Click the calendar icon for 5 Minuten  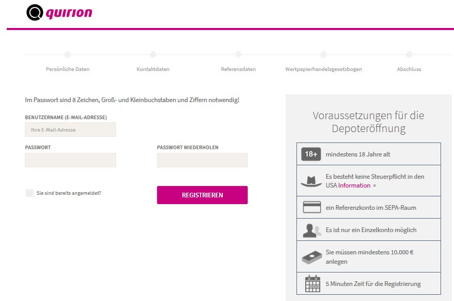[x=313, y=283]
